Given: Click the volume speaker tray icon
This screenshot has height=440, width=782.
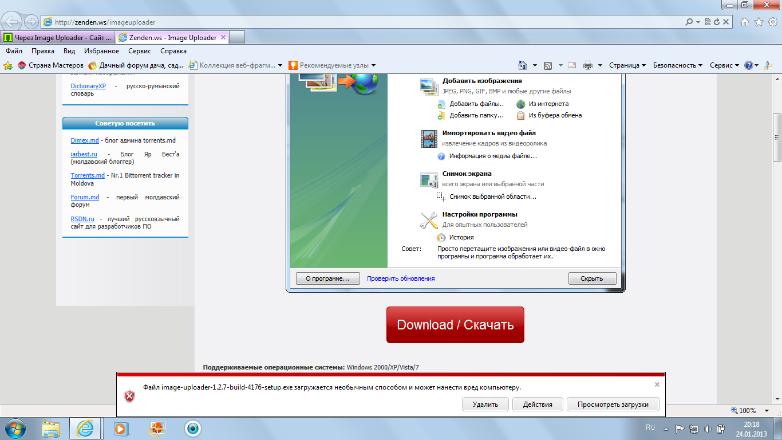Looking at the screenshot, I should click(708, 429).
